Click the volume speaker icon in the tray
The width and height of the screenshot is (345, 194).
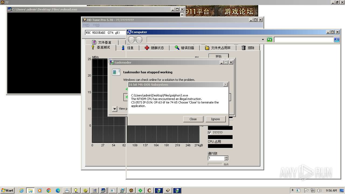tap(319, 190)
